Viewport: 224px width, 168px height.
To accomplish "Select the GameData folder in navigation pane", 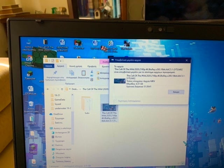I will point(58,99).
